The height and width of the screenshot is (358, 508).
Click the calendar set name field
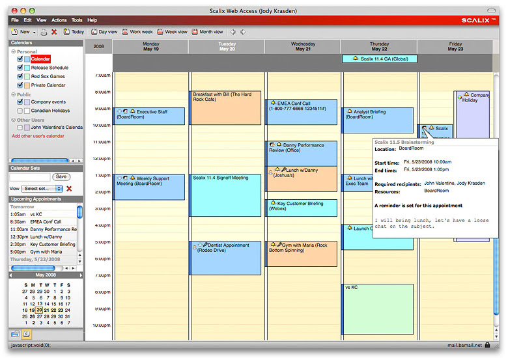(x=30, y=177)
